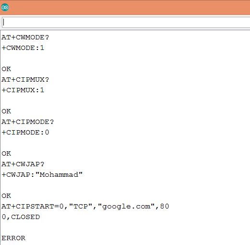Click the "Mohammad" network name text

(59, 174)
